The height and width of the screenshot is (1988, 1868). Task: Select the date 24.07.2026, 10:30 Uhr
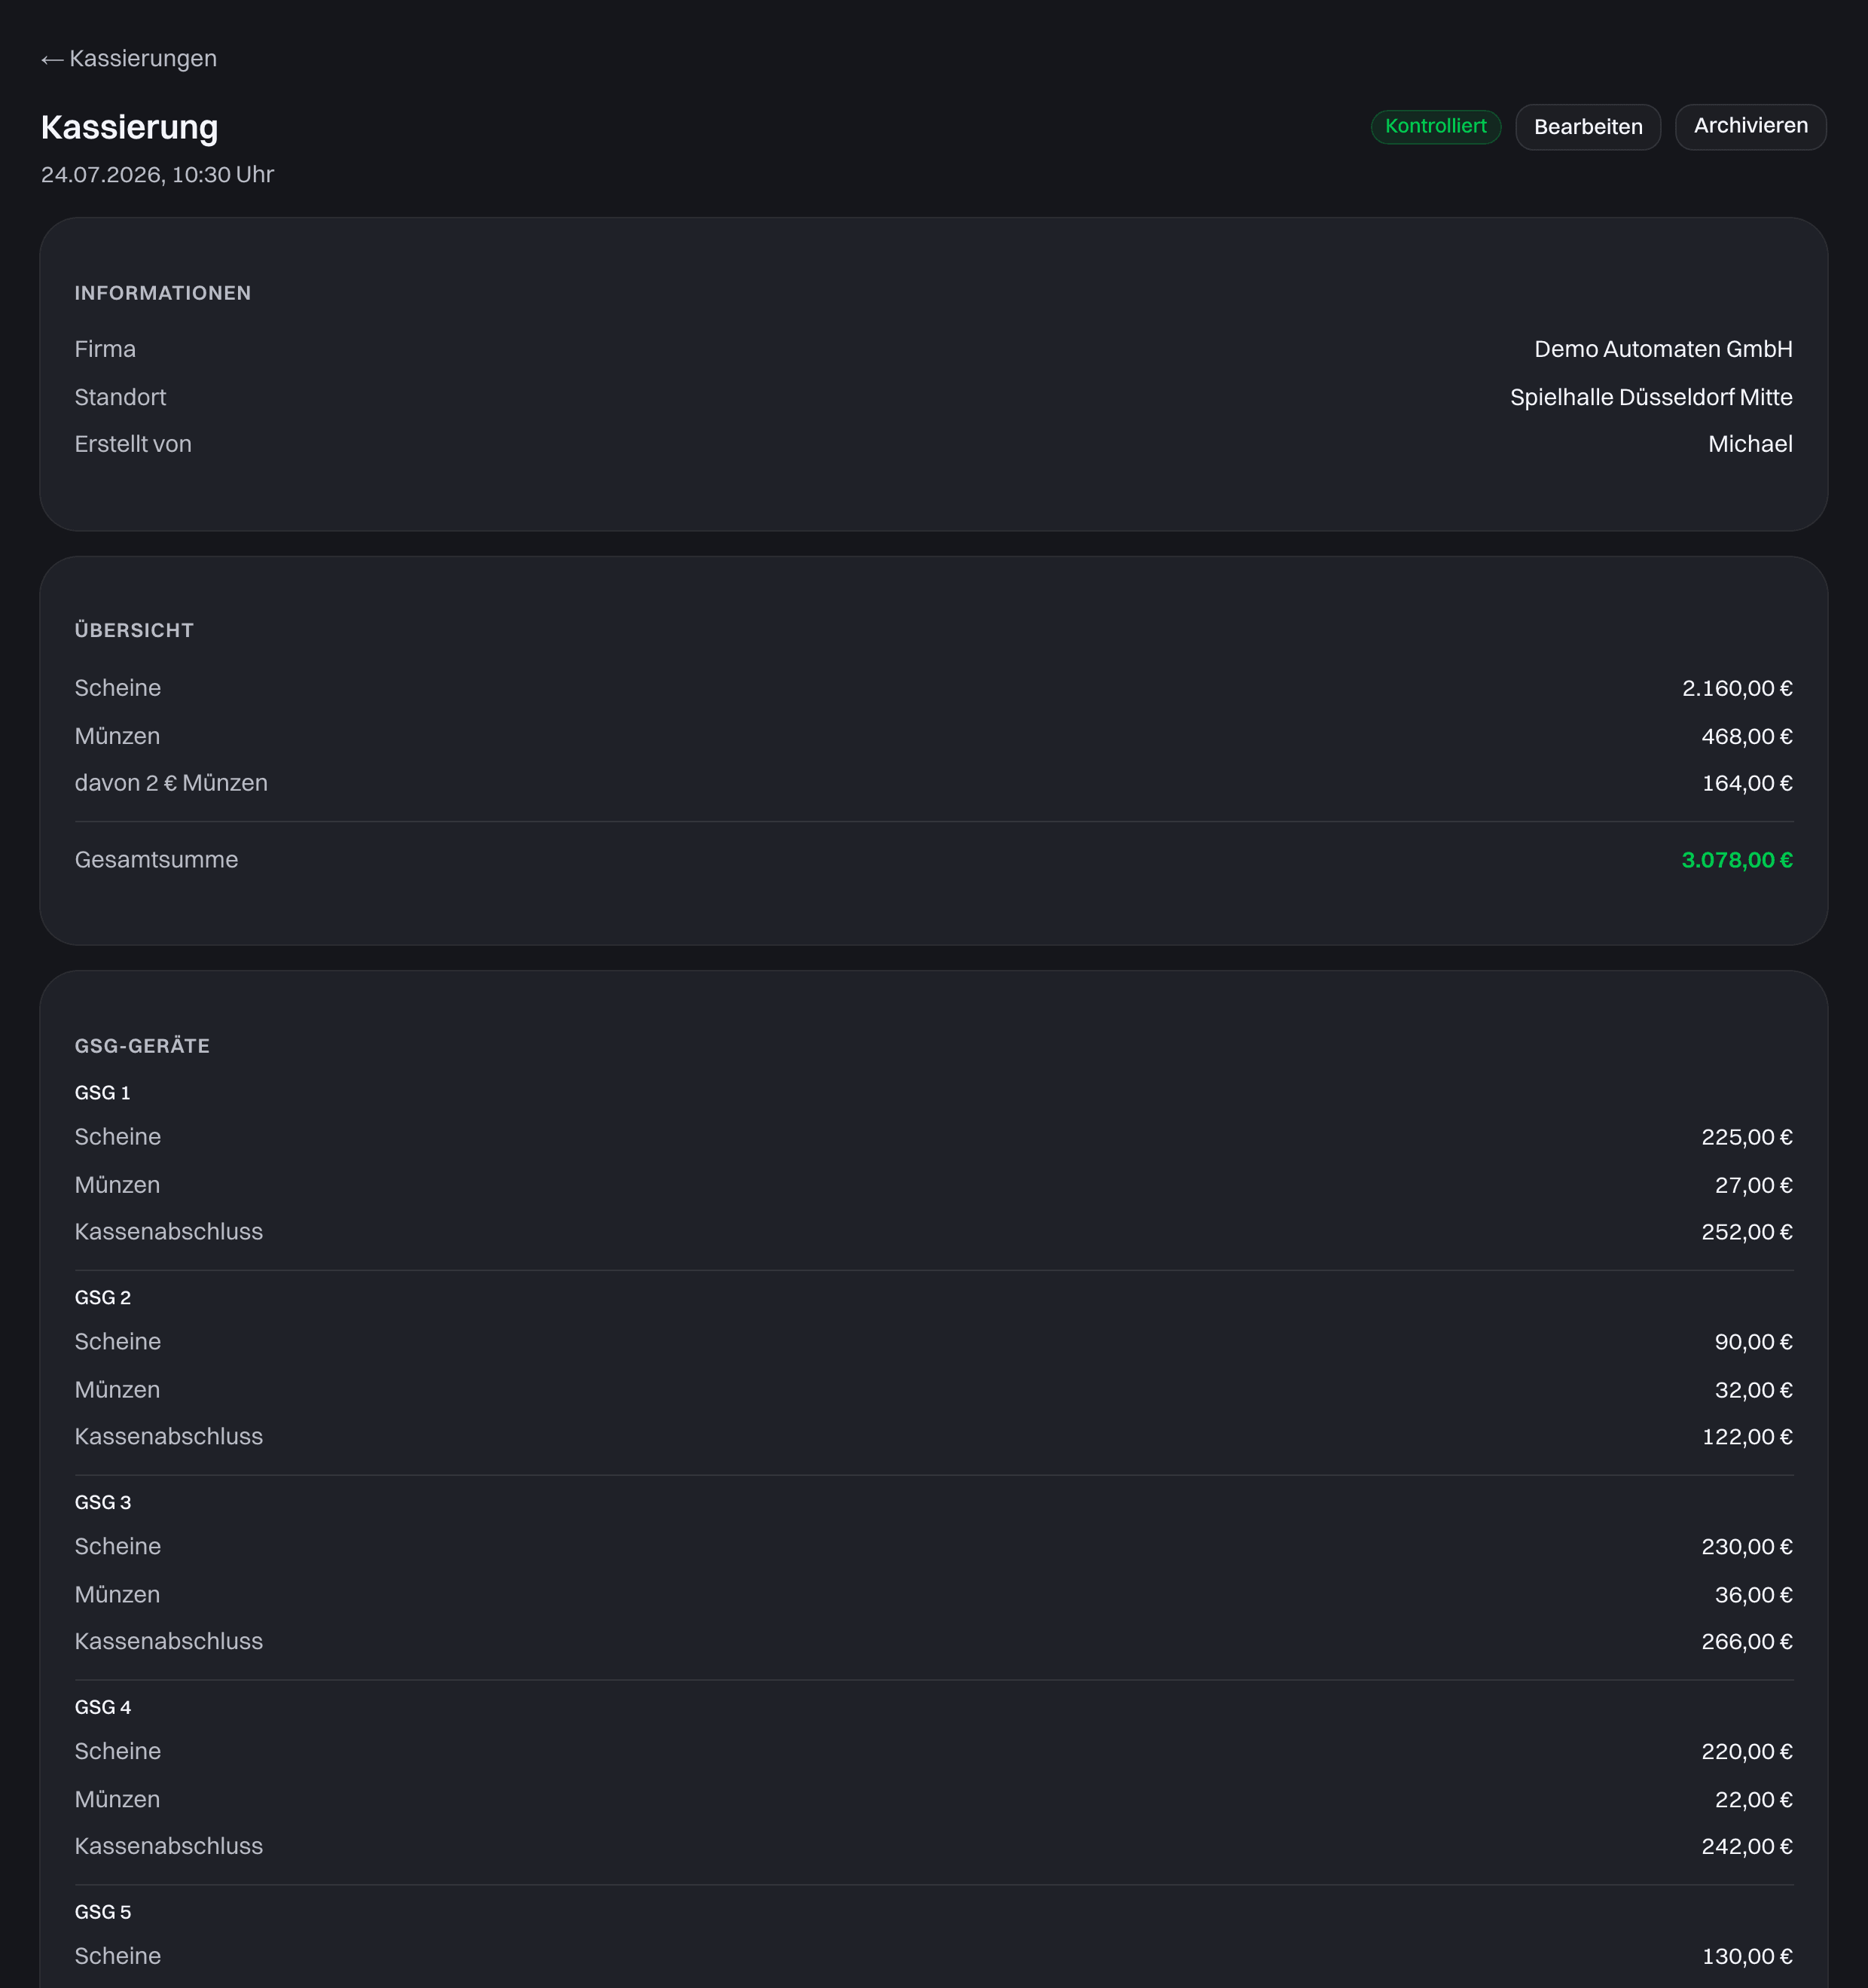coord(157,175)
